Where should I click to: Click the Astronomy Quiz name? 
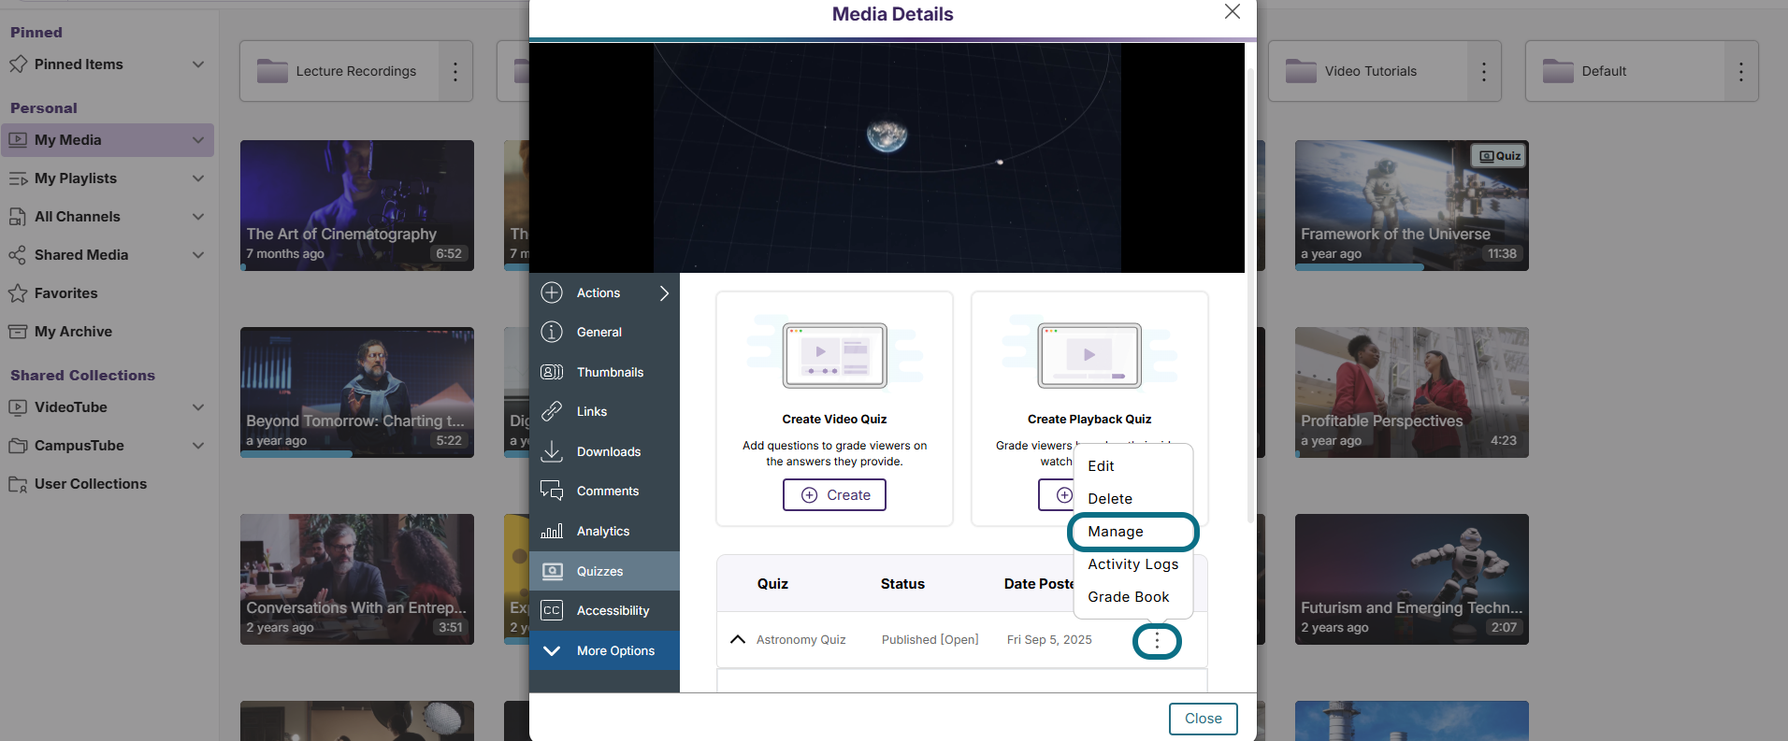point(800,640)
